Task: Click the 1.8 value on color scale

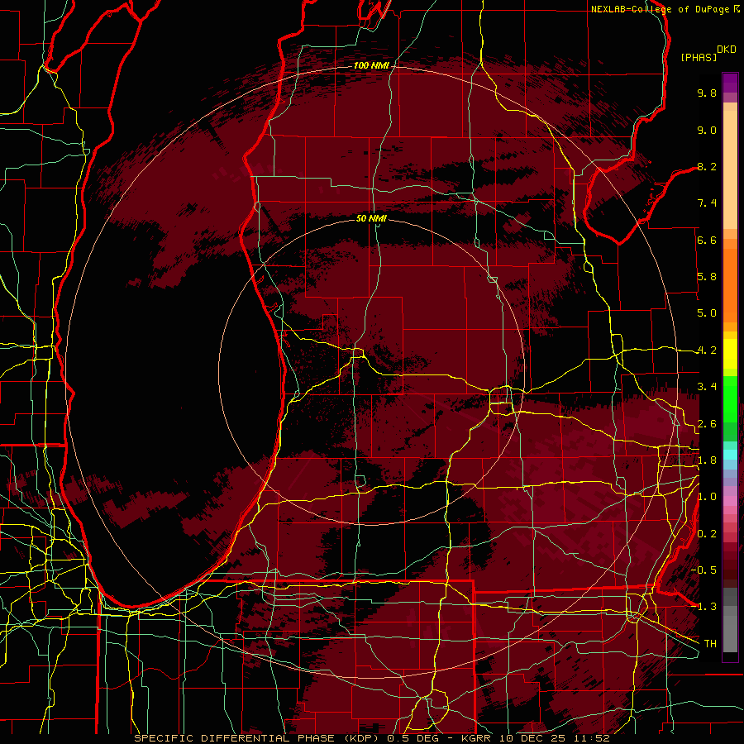Action: click(707, 460)
